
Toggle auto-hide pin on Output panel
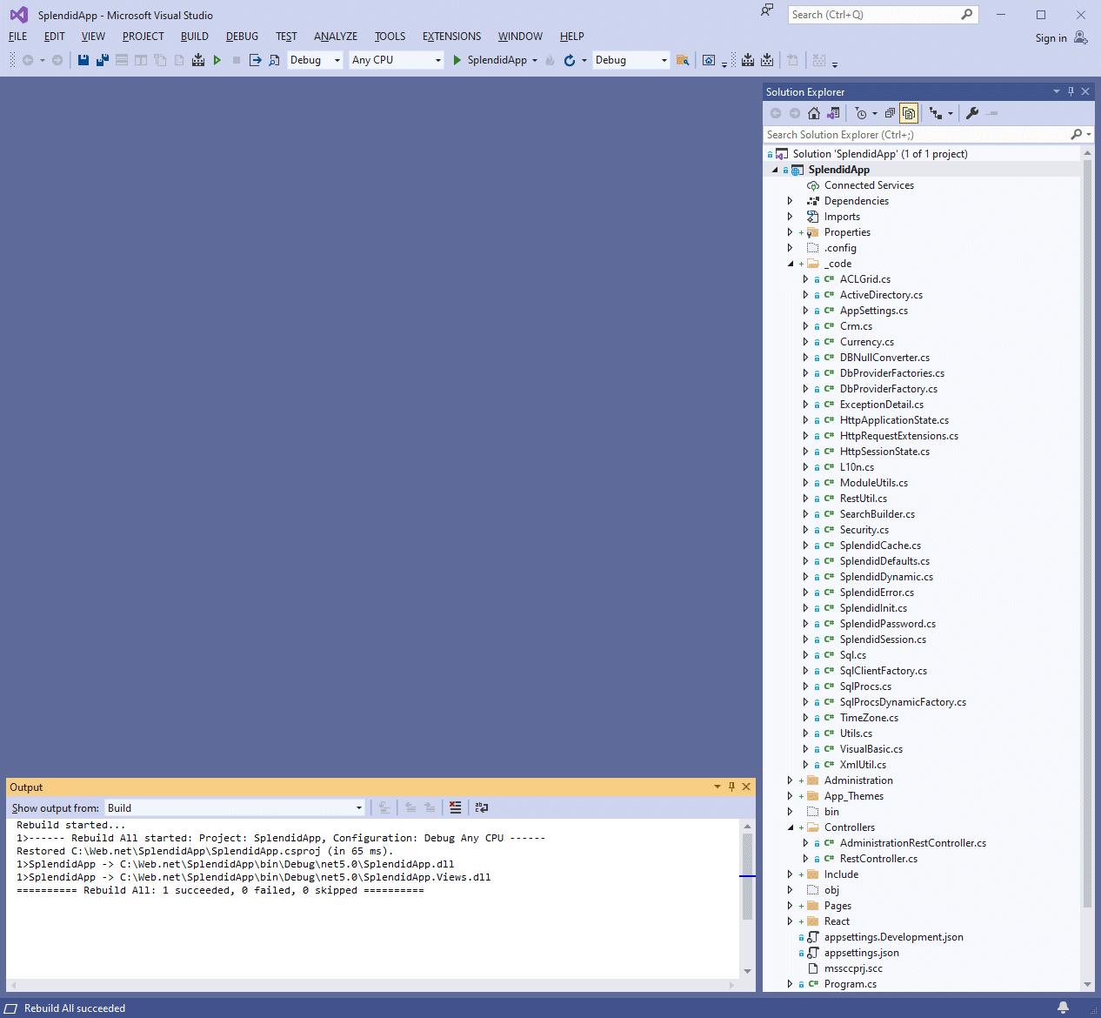click(x=731, y=787)
